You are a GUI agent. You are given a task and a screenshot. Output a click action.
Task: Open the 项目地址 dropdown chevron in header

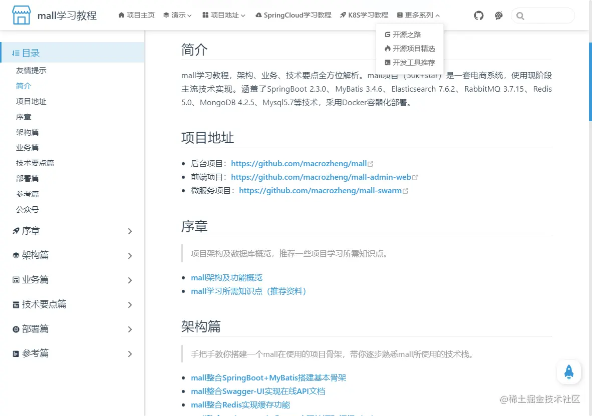(243, 16)
